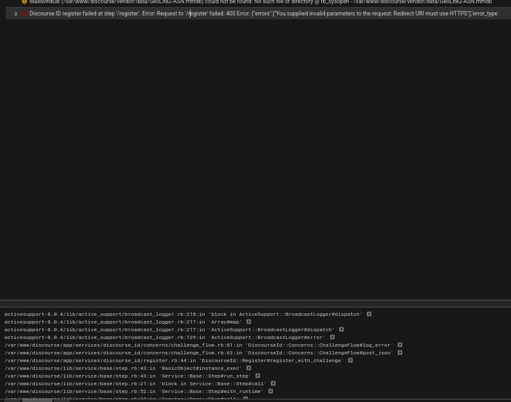The width and height of the screenshot is (511, 402).
Task: Click the yellow warning icon on the MaxMindDB row
Action: coord(24,2)
